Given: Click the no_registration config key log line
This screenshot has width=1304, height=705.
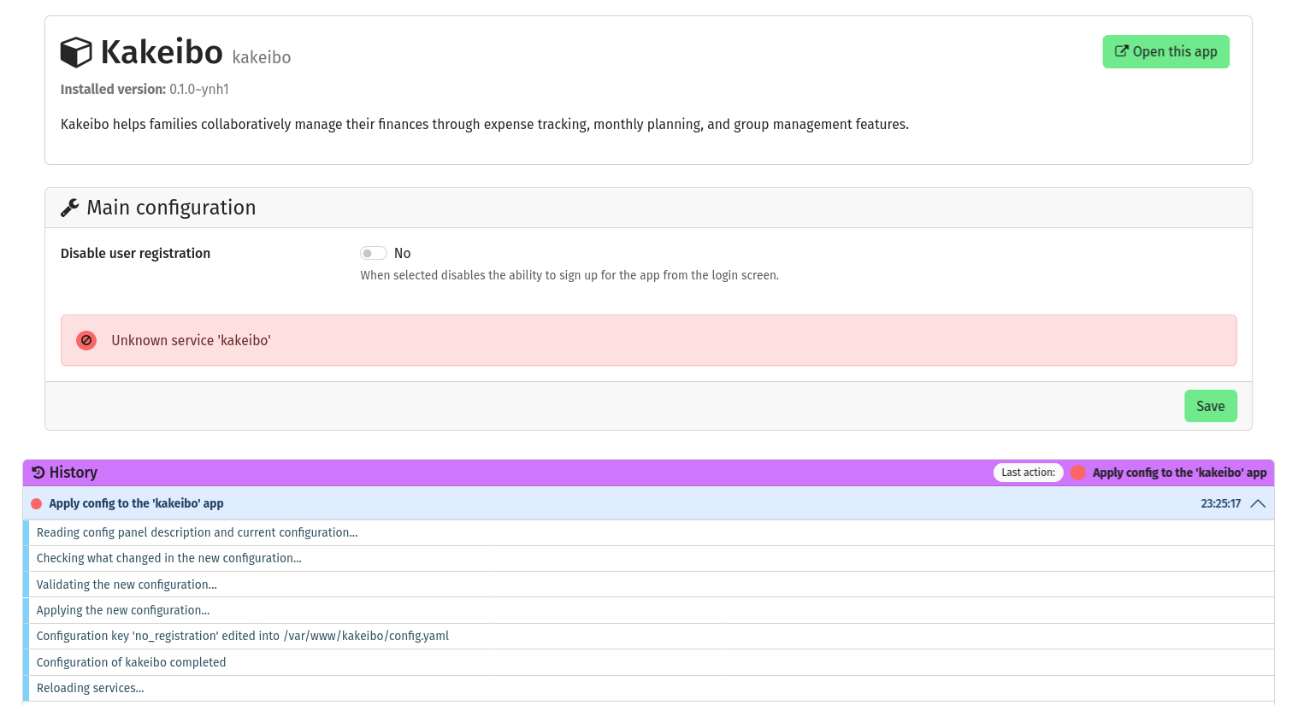Looking at the screenshot, I should point(243,636).
